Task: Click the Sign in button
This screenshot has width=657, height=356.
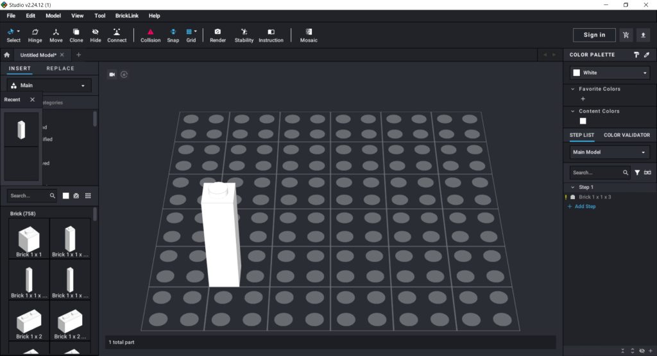Action: 594,35
